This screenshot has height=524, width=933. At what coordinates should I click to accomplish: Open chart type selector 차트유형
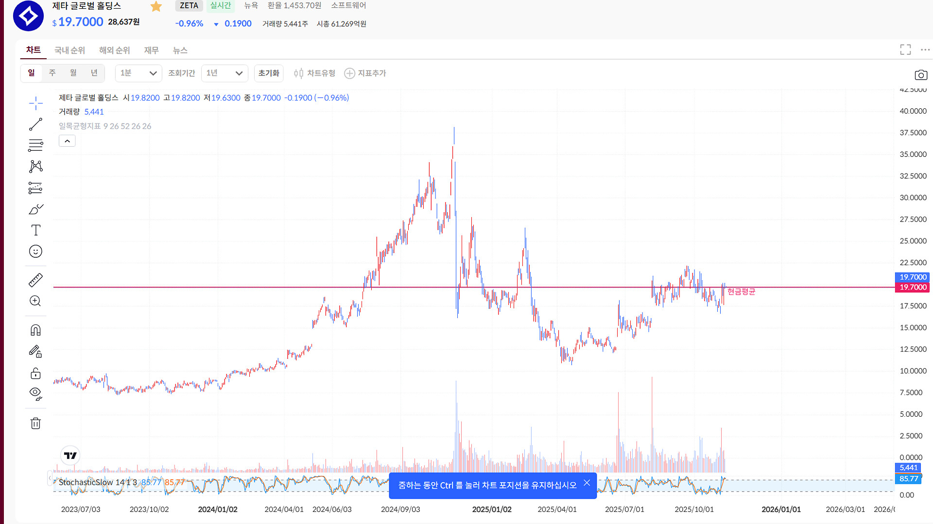314,73
